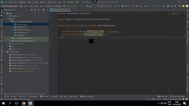189x106 pixels.
Task: Open the Analyze menu
Action: [x=35, y=2]
